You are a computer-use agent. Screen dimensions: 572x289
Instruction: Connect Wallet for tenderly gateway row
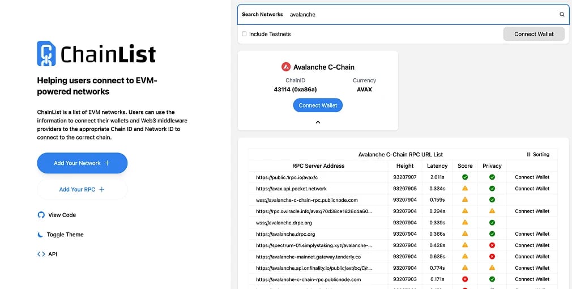click(532, 257)
